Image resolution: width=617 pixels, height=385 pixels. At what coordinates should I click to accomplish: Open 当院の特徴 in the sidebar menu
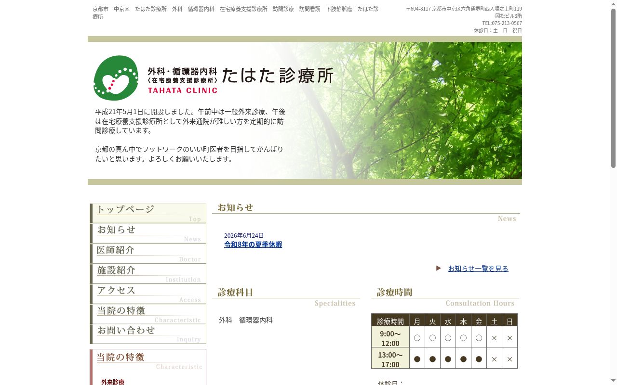148,314
